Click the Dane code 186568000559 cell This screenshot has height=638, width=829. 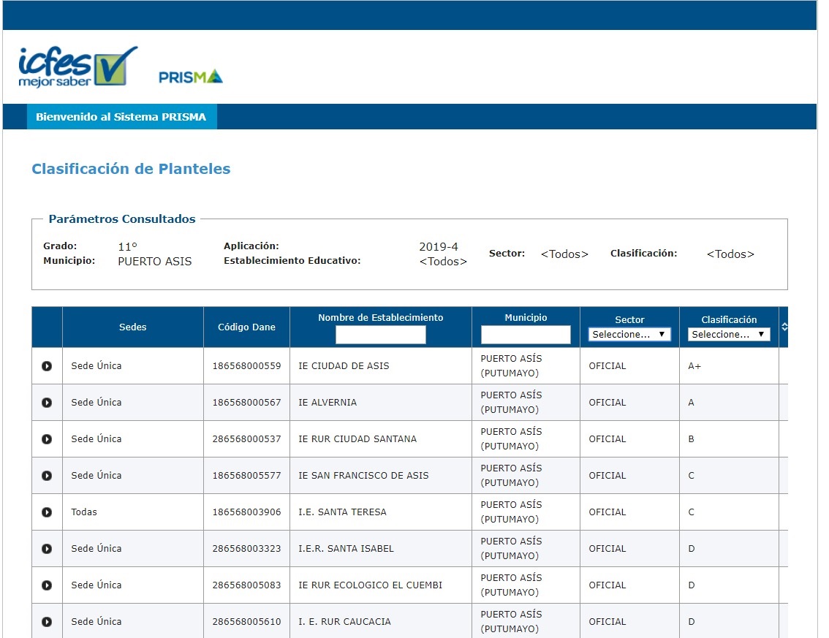coord(246,366)
